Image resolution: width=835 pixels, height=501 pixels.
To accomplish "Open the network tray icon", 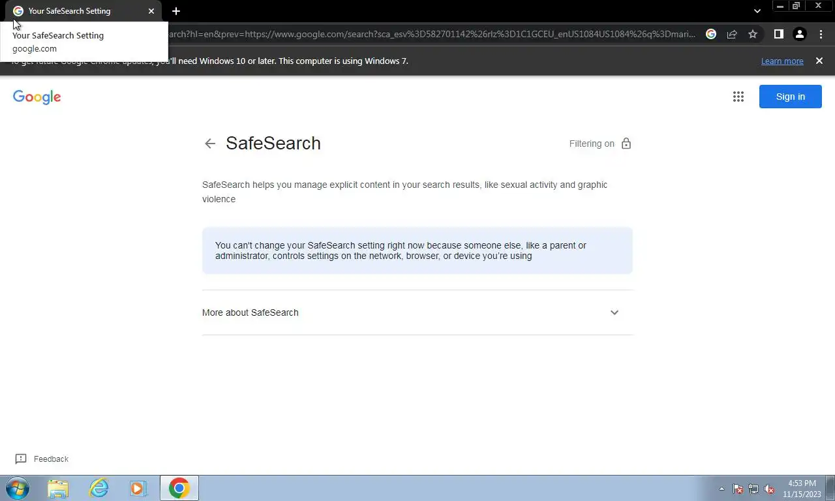I will pyautogui.click(x=753, y=489).
